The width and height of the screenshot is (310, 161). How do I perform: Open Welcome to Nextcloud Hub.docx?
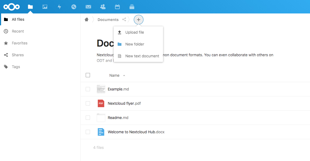[x=136, y=132]
